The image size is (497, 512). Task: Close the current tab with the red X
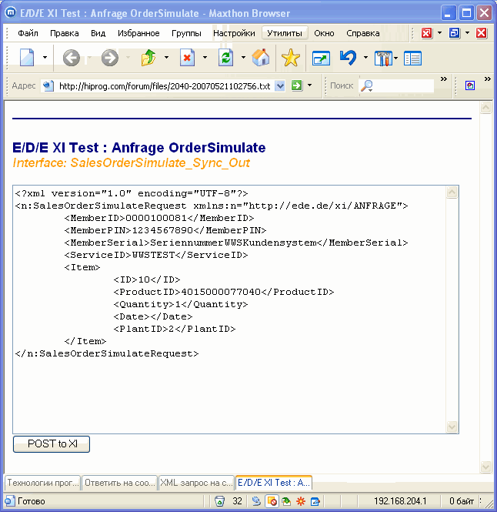coord(482,33)
